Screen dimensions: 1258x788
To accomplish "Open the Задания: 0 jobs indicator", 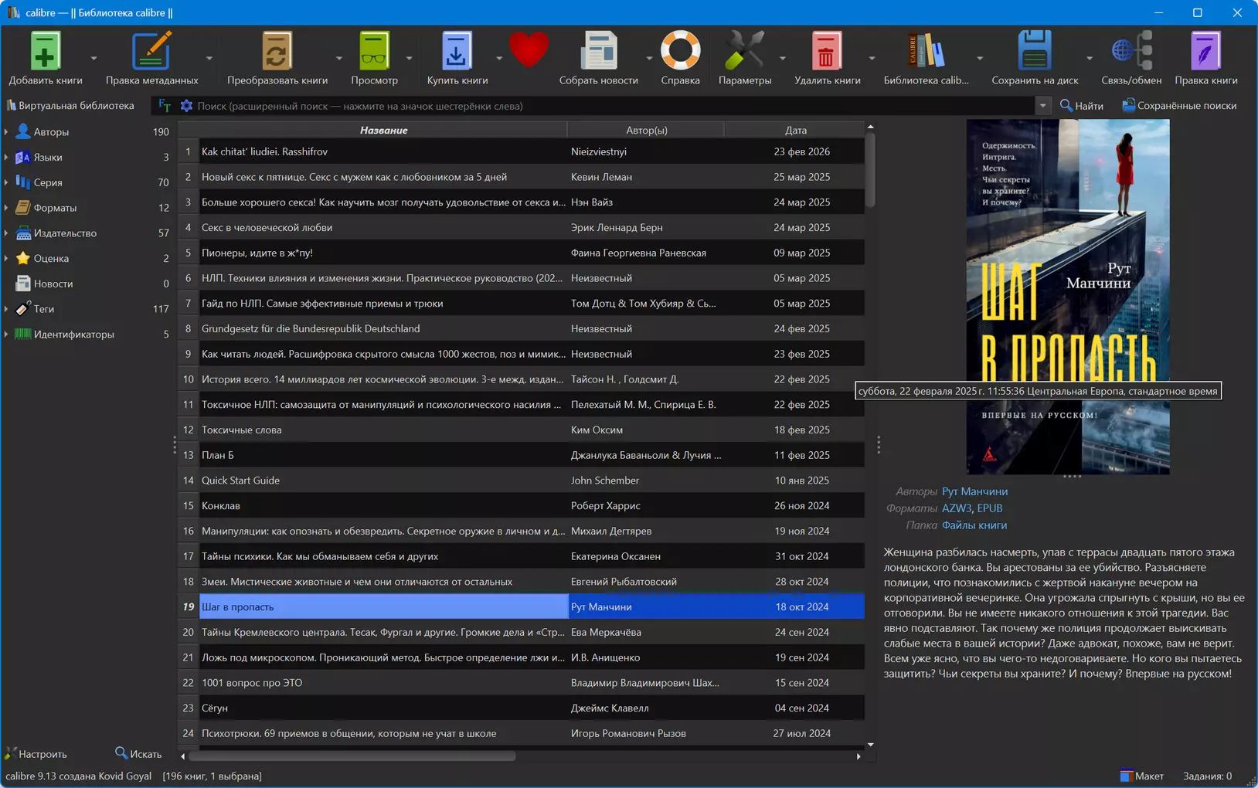I will [x=1207, y=776].
